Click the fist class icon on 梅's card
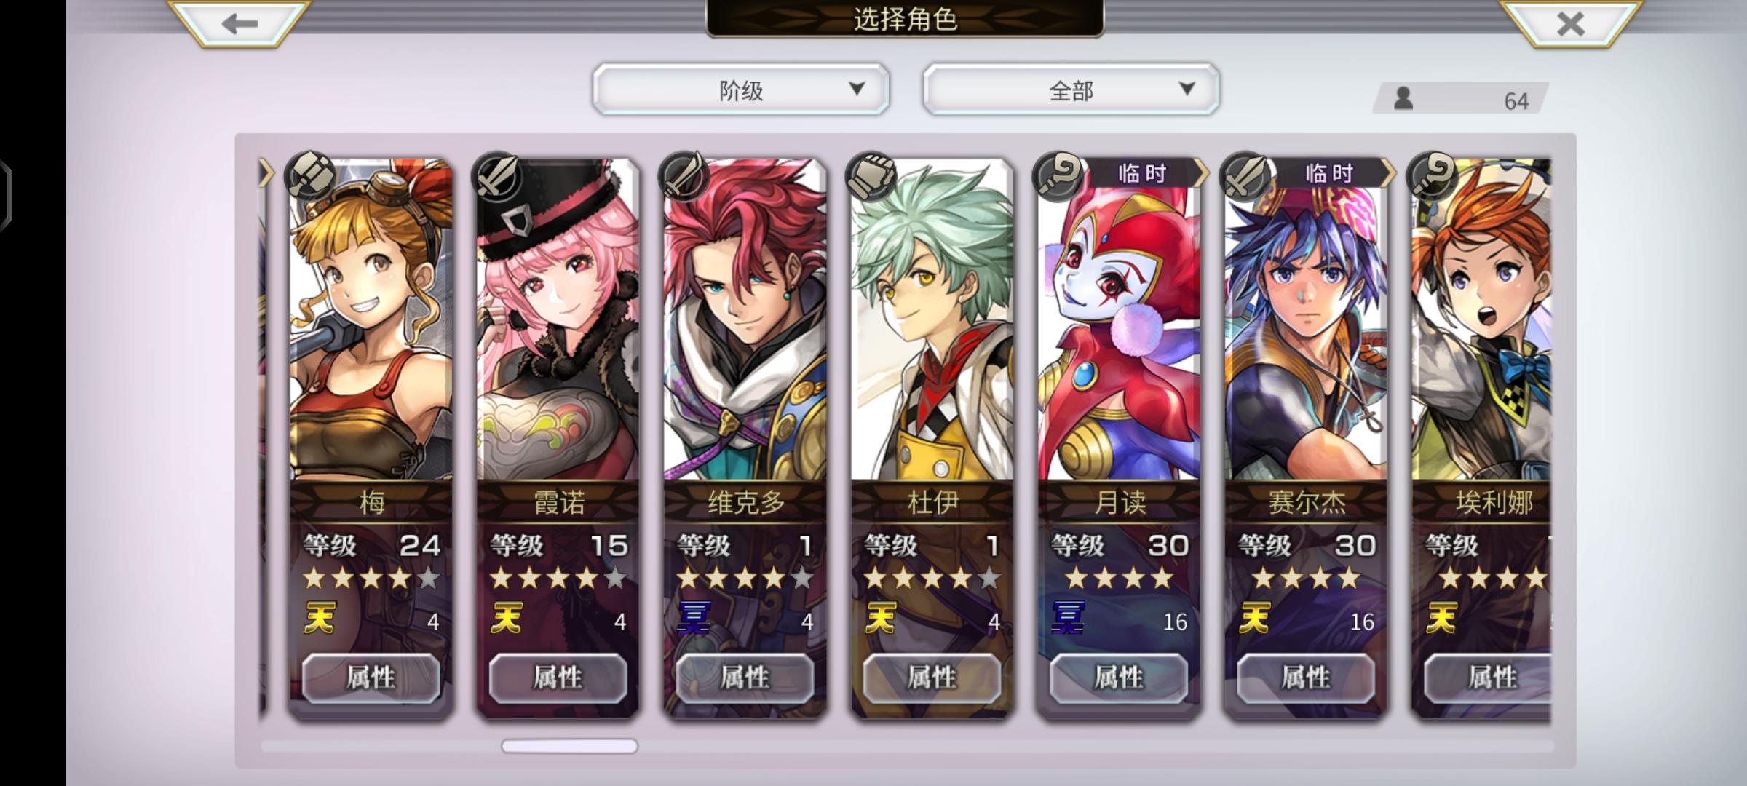 click(x=310, y=176)
